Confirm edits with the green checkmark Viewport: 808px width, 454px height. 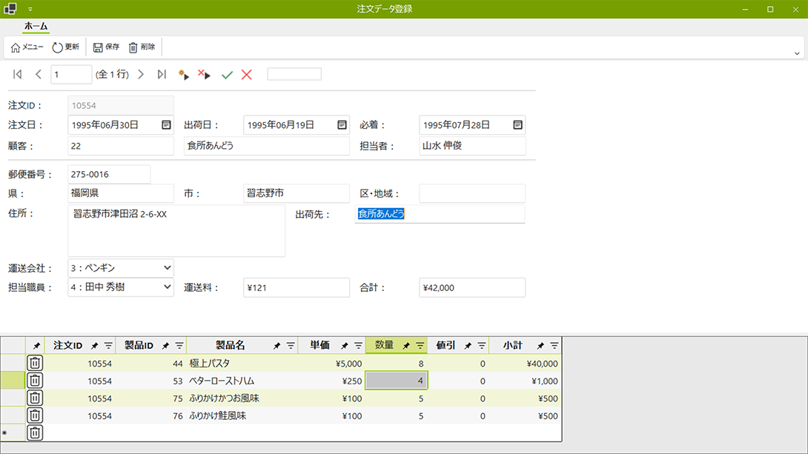[227, 75]
